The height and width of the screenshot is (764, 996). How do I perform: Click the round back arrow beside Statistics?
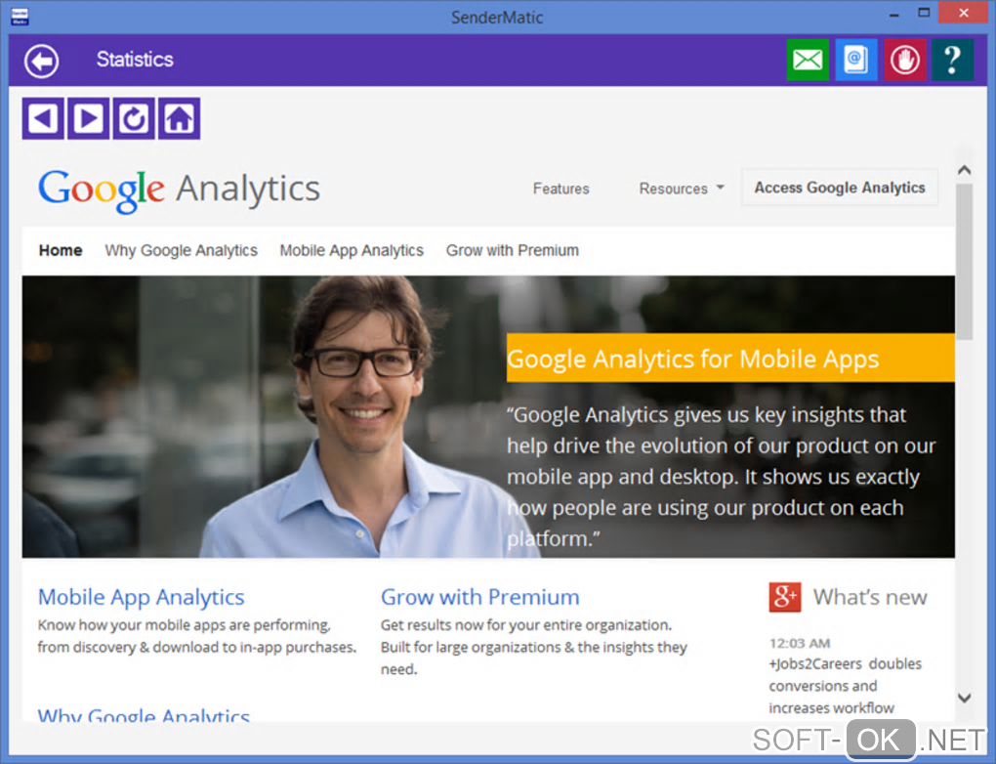point(42,61)
